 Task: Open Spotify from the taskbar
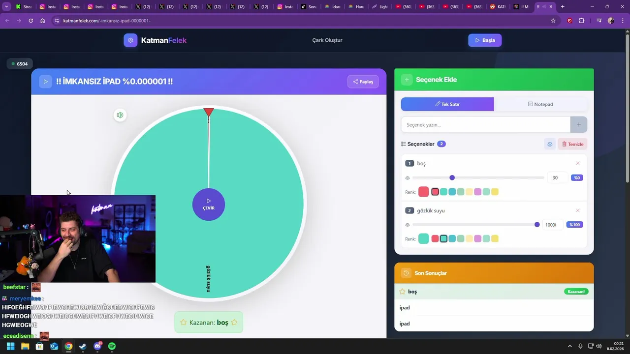tap(112, 346)
